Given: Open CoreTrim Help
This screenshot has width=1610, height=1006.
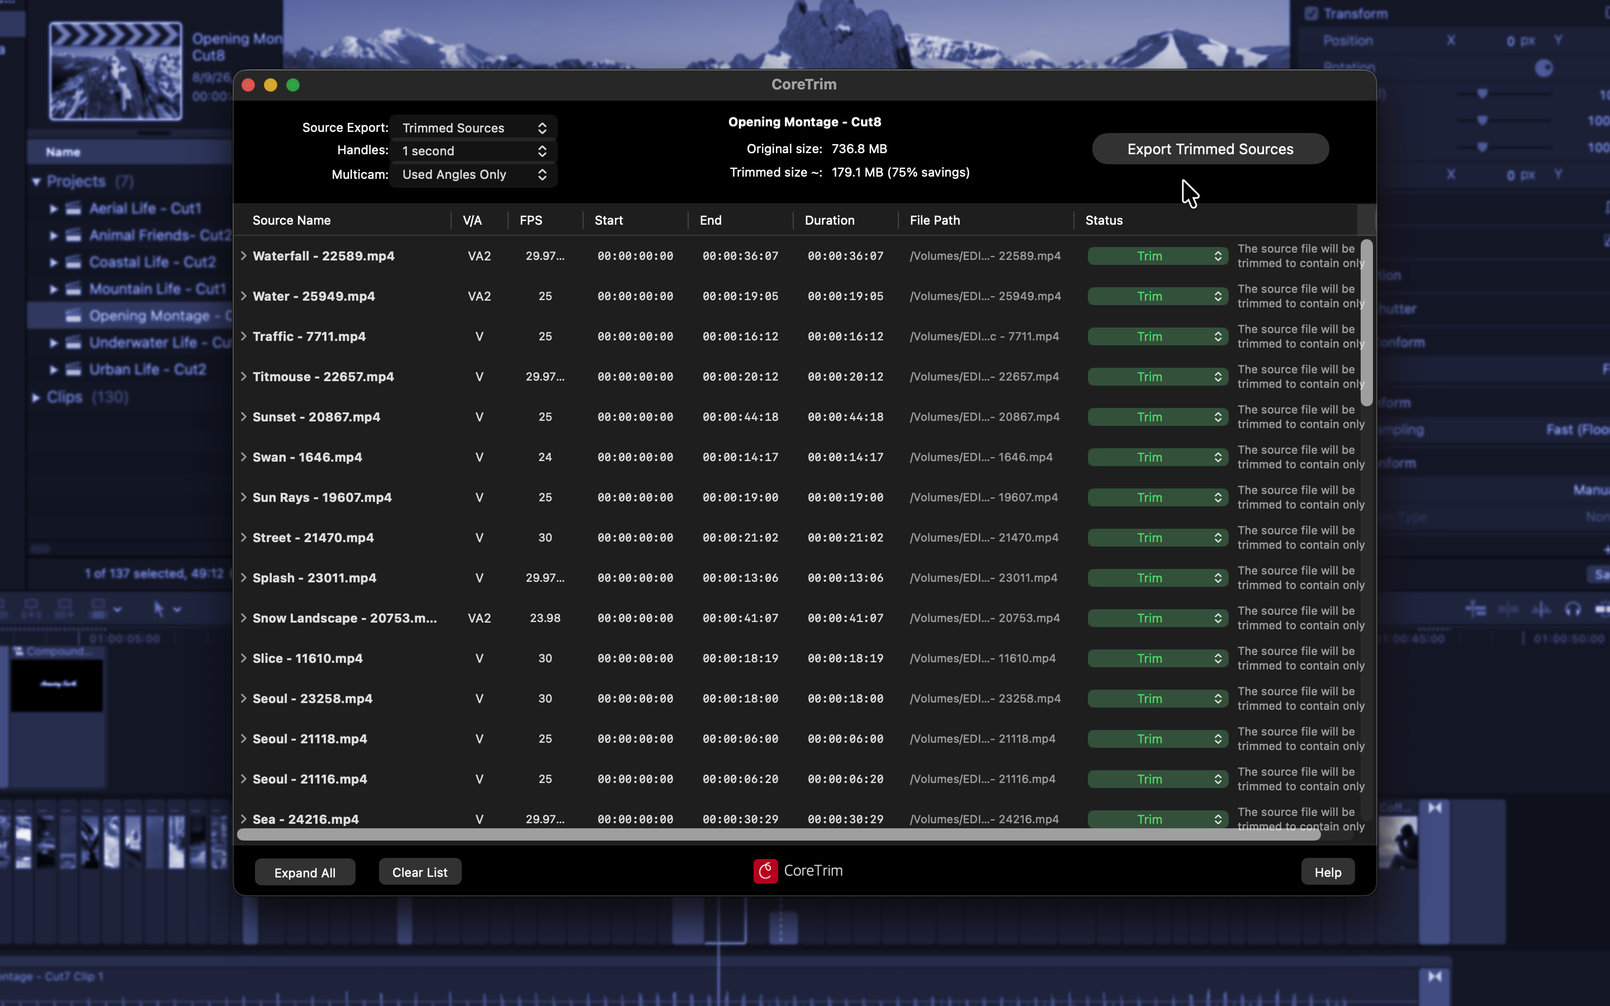Looking at the screenshot, I should point(1328,872).
